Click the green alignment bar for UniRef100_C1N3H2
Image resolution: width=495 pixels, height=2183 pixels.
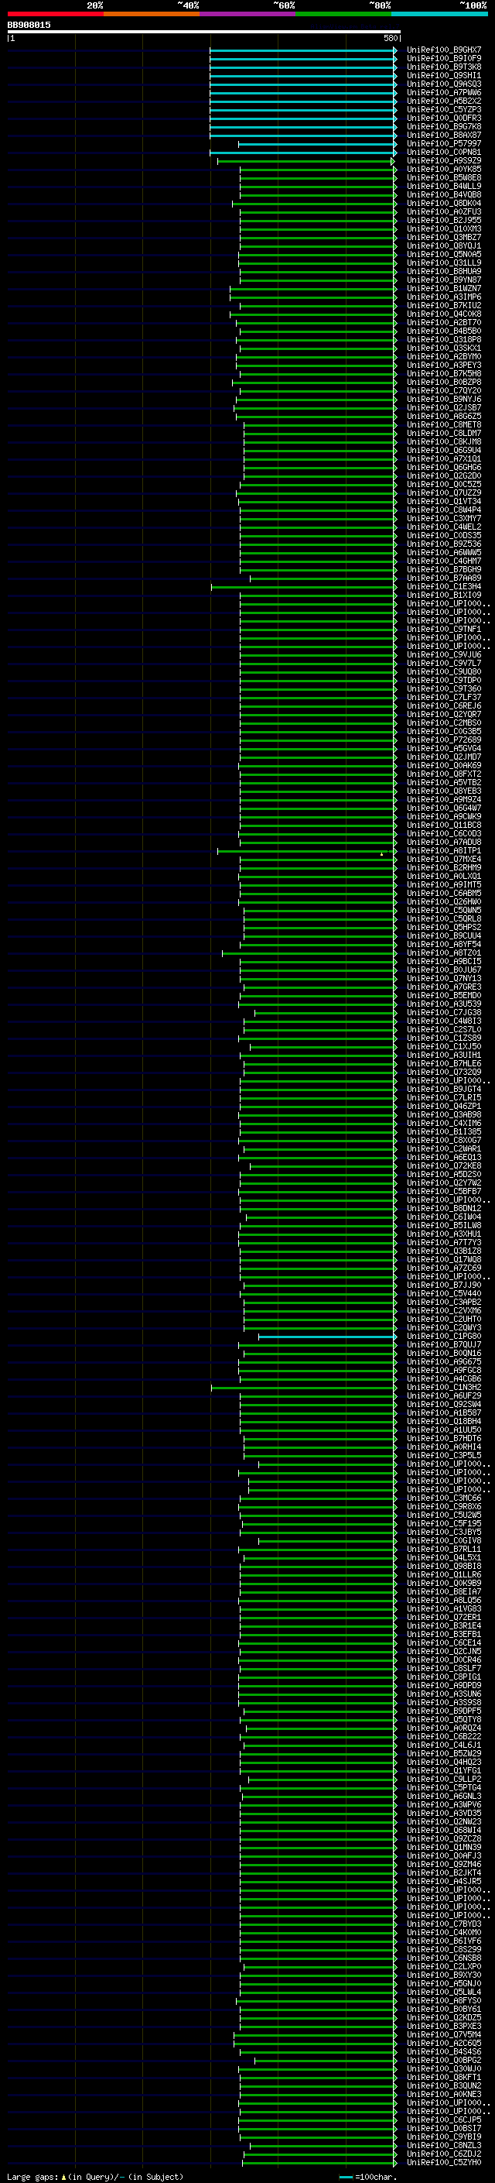[x=304, y=1388]
